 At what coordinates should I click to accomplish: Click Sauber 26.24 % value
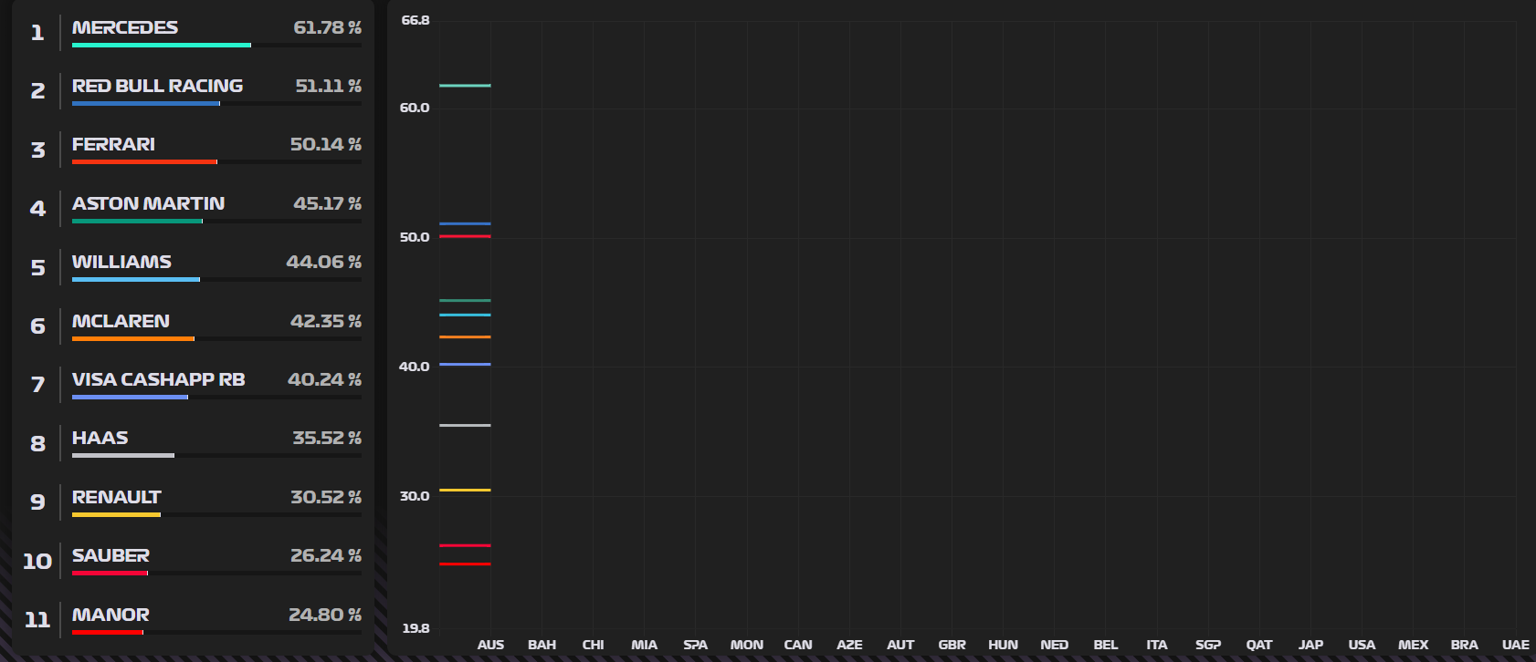(x=325, y=555)
